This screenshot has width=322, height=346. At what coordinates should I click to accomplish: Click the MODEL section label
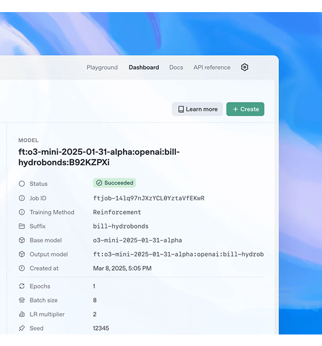point(28,140)
